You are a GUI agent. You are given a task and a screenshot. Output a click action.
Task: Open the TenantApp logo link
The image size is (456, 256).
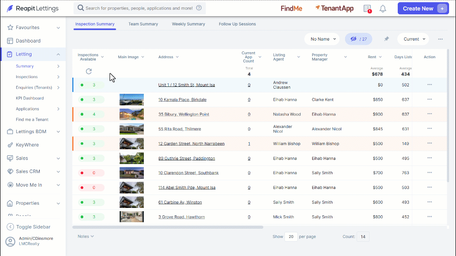[x=334, y=8]
